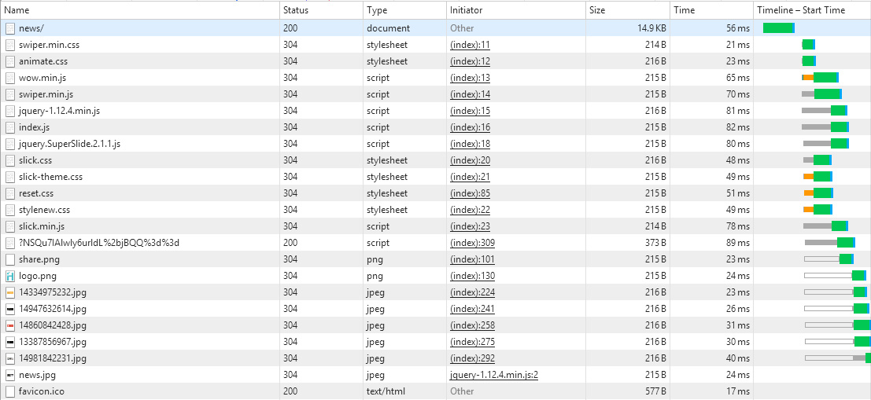Click the wow.min.js waterfall bar

coord(825,78)
